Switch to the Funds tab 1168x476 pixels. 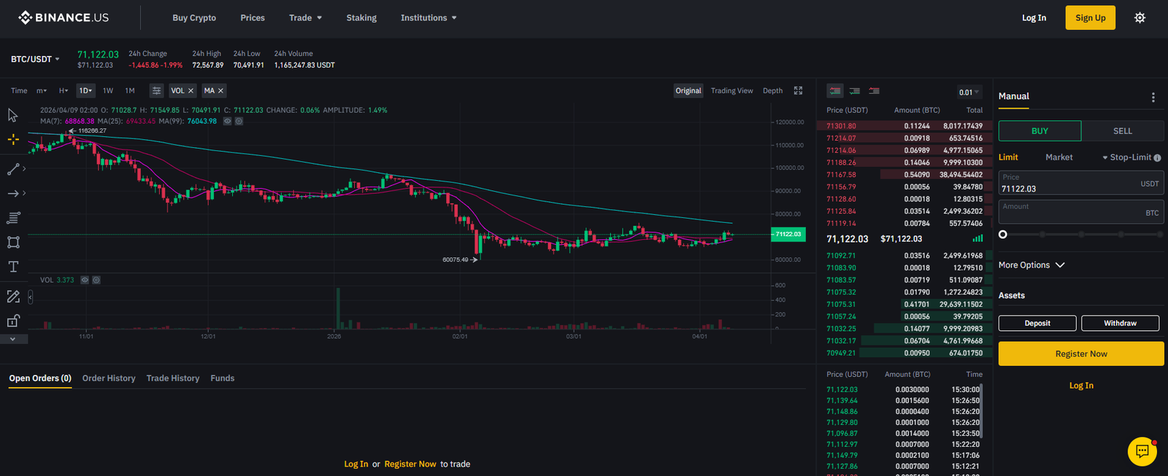pyautogui.click(x=223, y=378)
